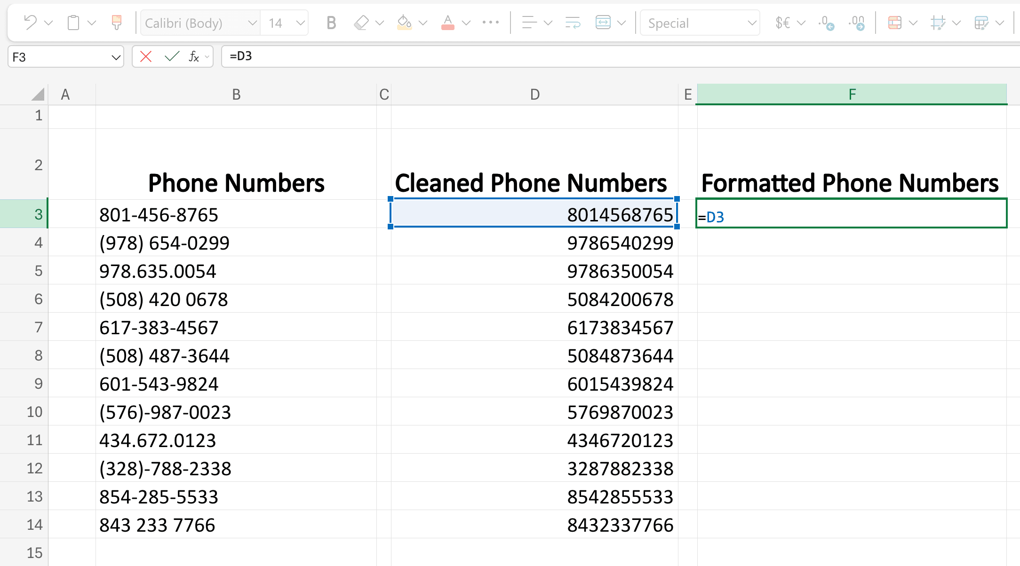1020x566 pixels.
Task: Open the font name dropdown
Action: tap(252, 23)
